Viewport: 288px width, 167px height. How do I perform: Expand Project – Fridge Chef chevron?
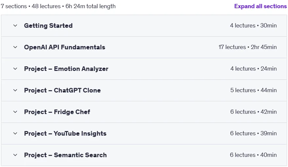15,112
